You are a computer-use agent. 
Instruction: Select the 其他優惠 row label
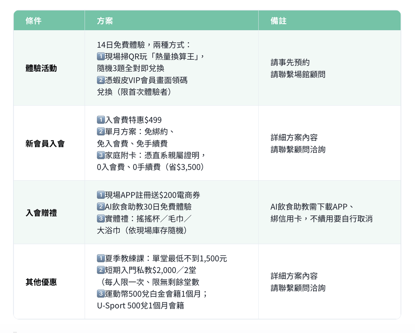(41, 282)
